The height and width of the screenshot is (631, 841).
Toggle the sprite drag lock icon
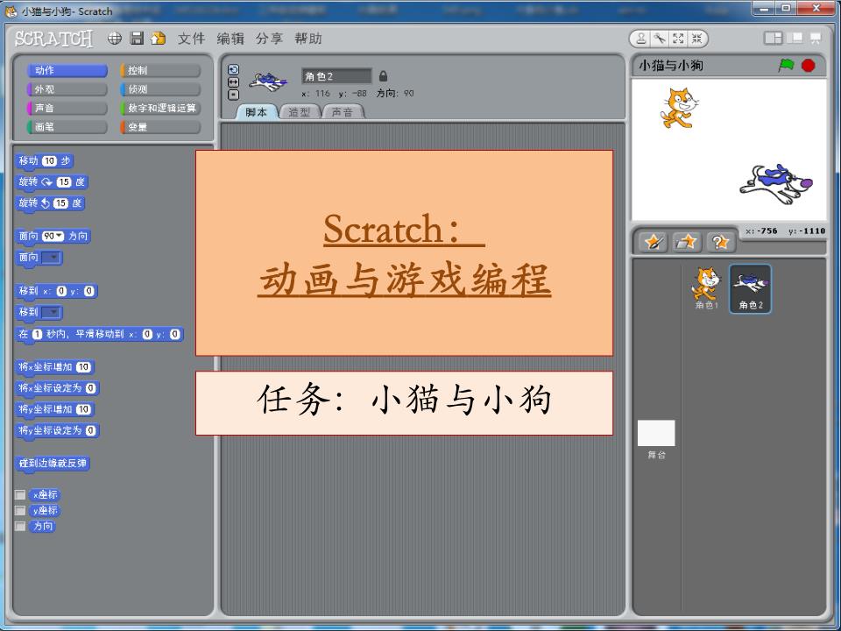click(383, 75)
